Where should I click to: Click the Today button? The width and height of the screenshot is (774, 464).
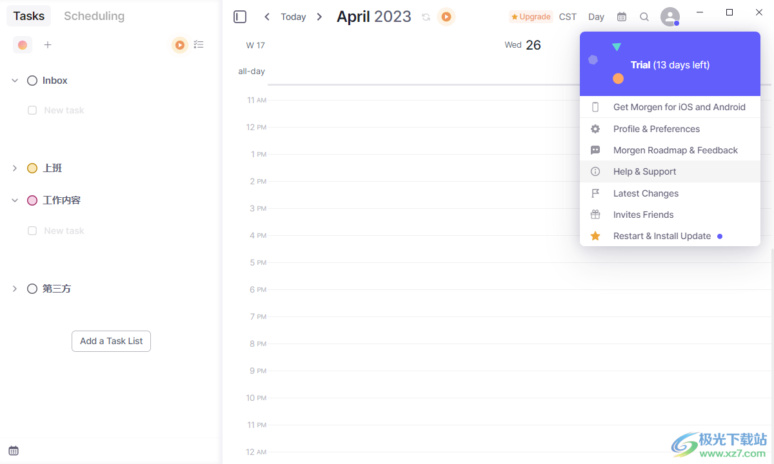click(x=293, y=17)
